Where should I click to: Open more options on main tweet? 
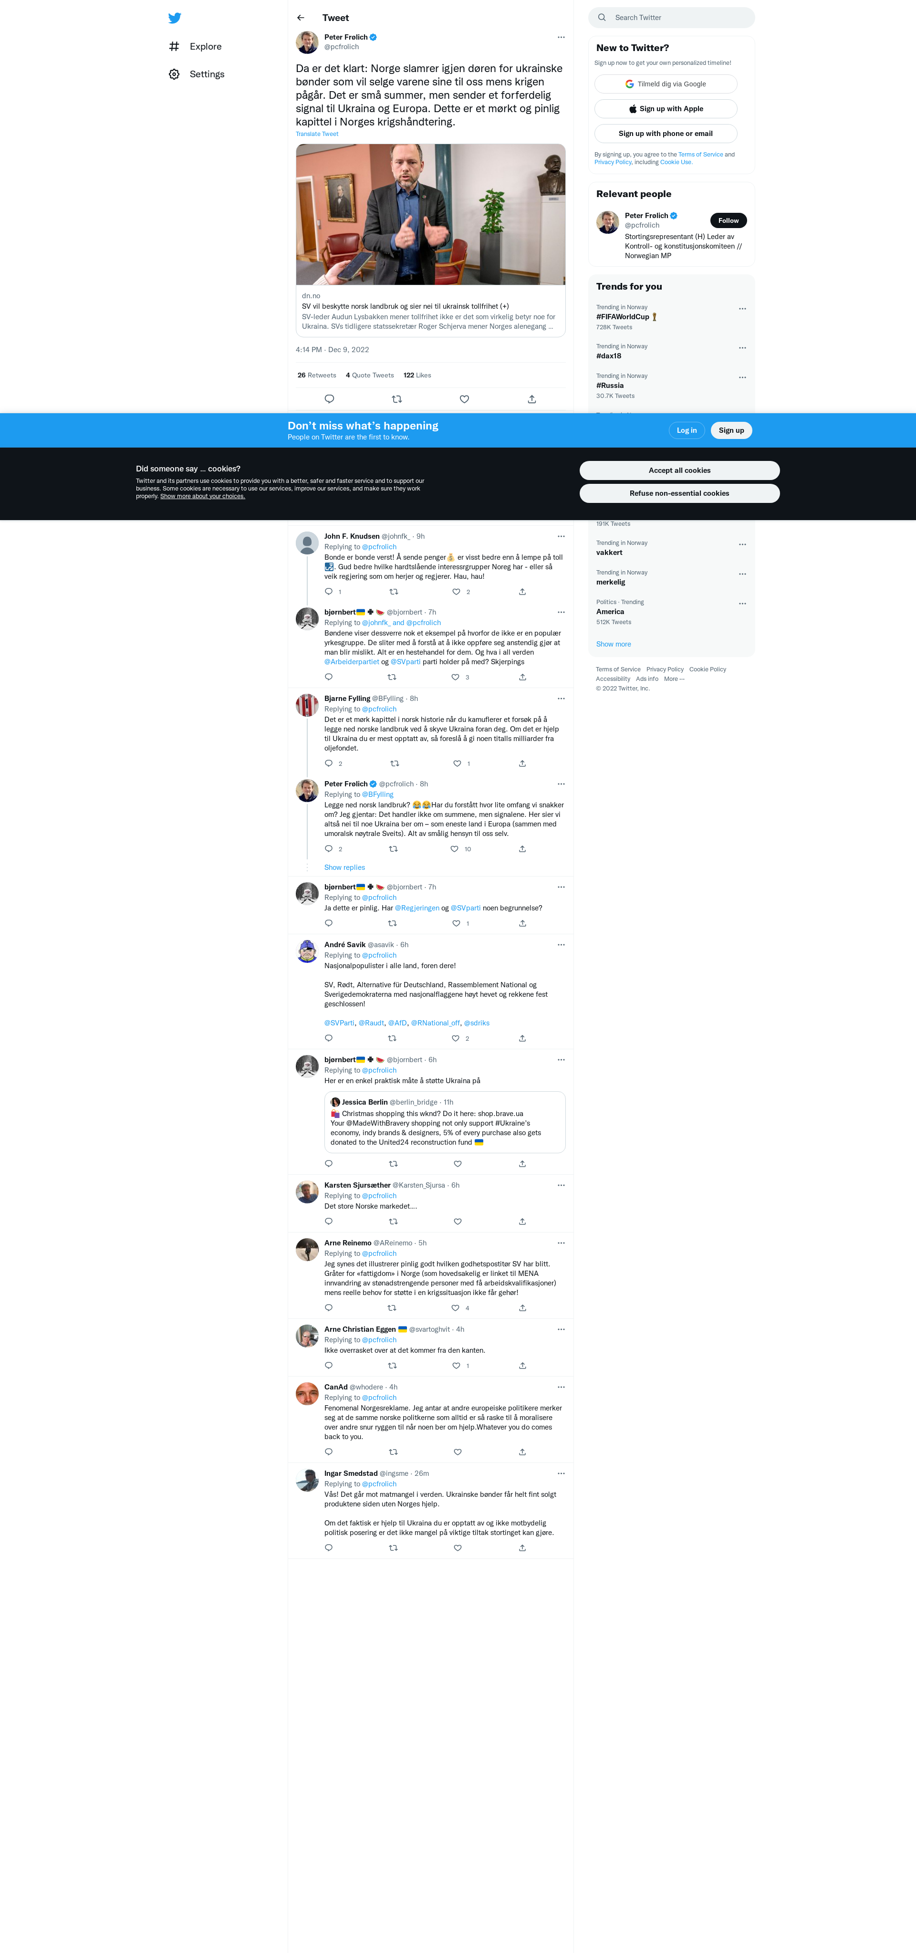coord(561,37)
